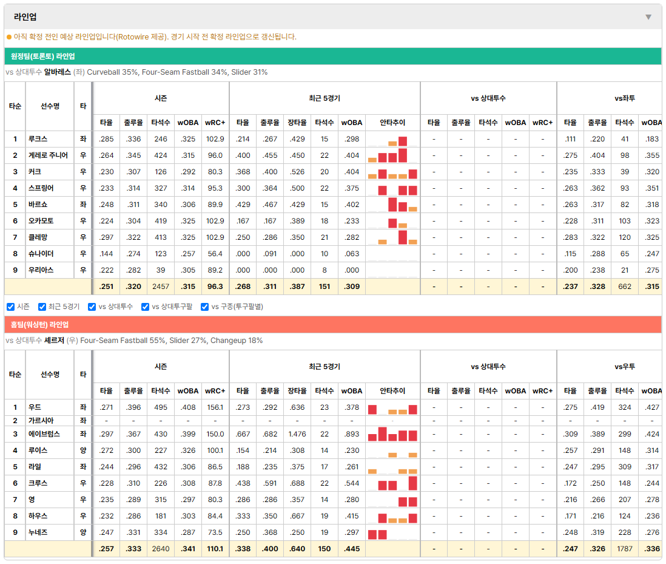The image size is (666, 564).
Task: Open player 에이브럼스 in Washington lineup
Action: [x=44, y=434]
